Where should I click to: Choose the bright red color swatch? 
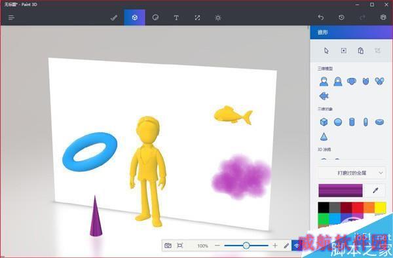[x=358, y=208]
